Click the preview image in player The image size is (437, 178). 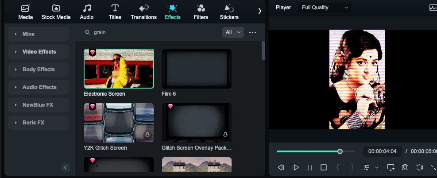(x=357, y=79)
